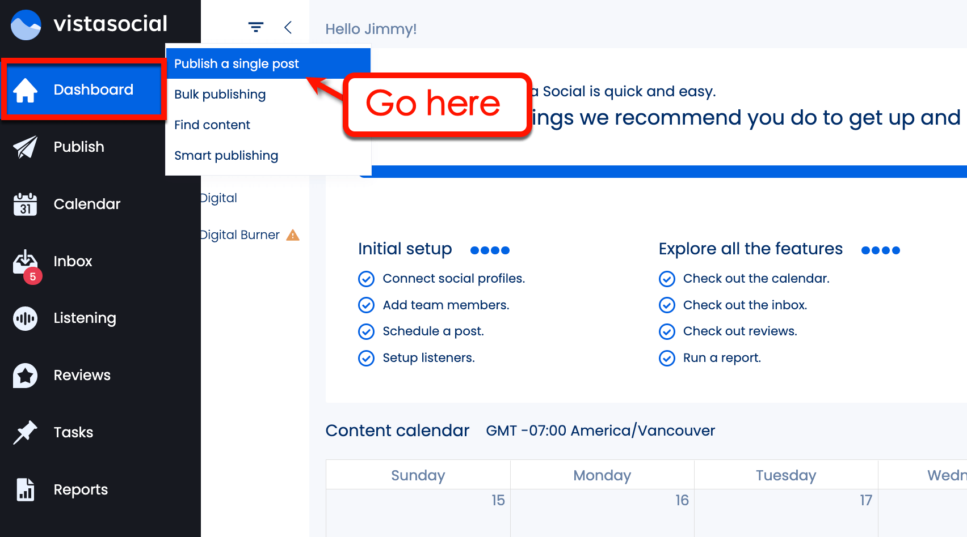Open Publish via the paper plane icon
Screen dimensions: 967x537
[x=26, y=147]
